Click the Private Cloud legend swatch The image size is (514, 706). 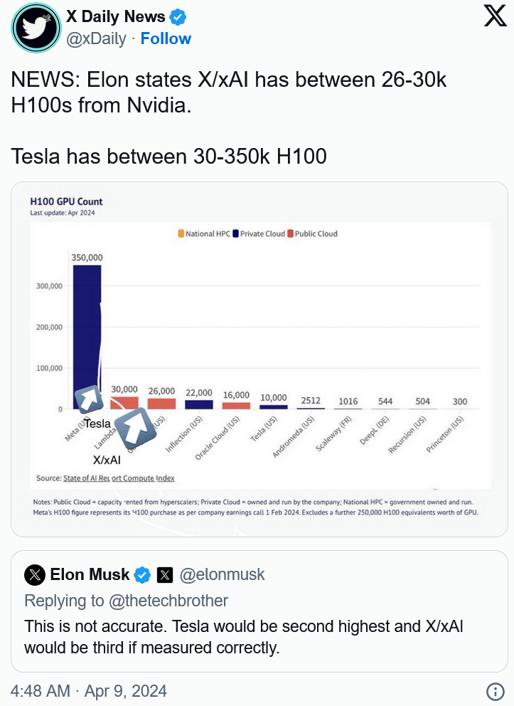(x=235, y=233)
